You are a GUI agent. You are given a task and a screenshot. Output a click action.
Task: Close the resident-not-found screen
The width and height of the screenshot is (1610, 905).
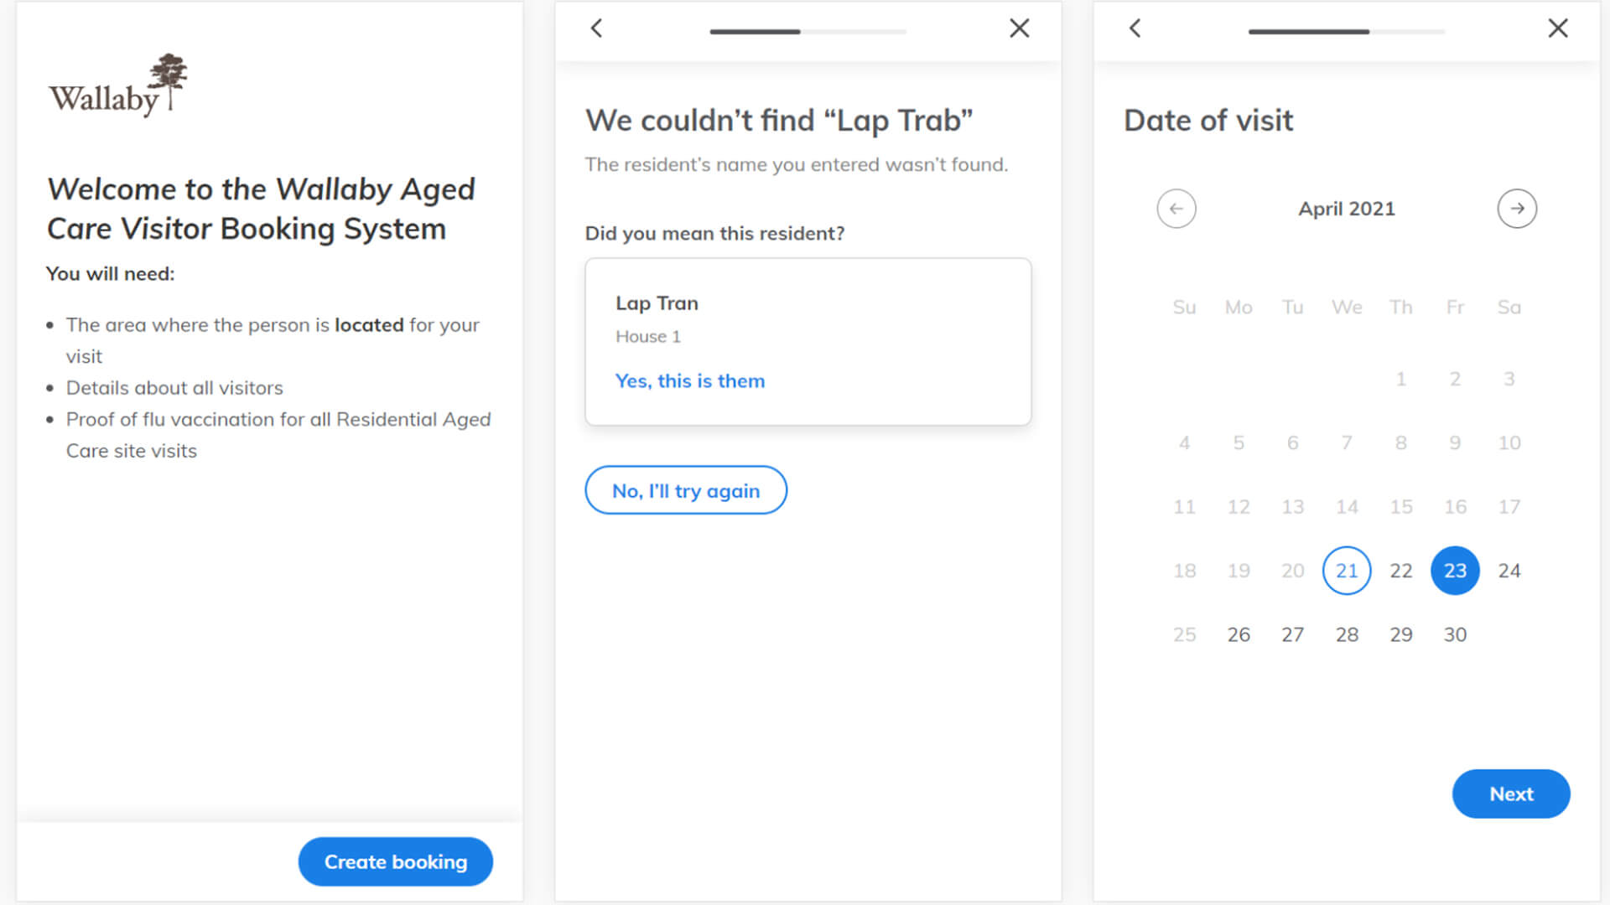point(1019,28)
